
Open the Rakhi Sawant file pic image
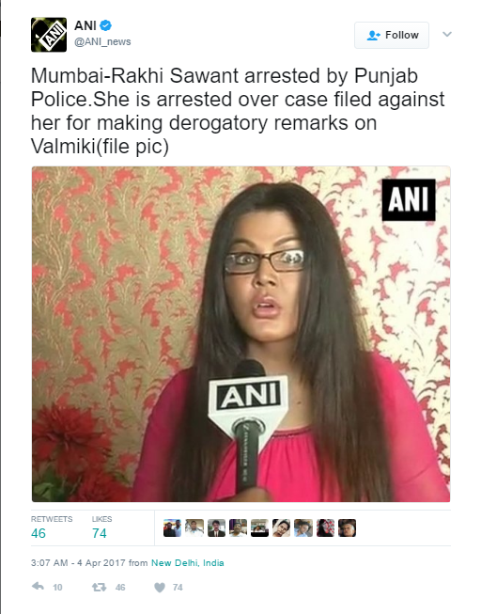(x=241, y=334)
